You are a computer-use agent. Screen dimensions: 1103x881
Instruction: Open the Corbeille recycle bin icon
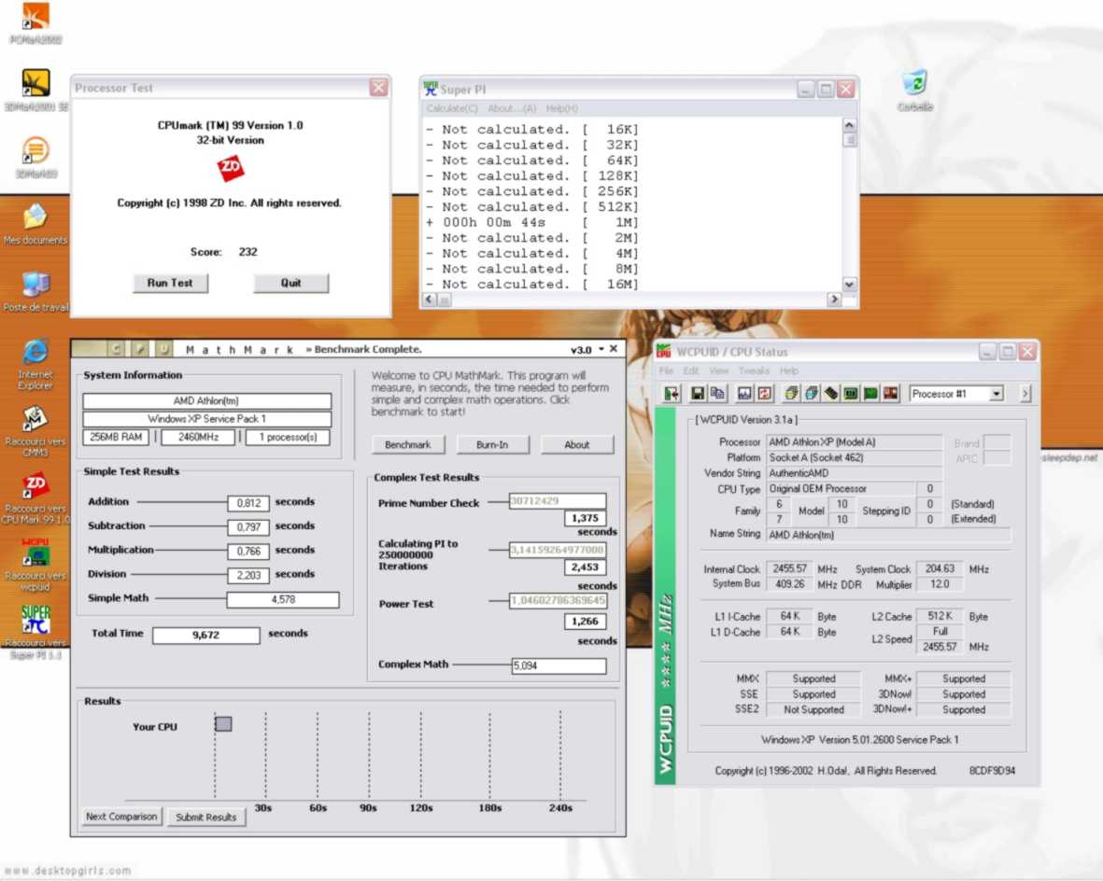click(914, 91)
